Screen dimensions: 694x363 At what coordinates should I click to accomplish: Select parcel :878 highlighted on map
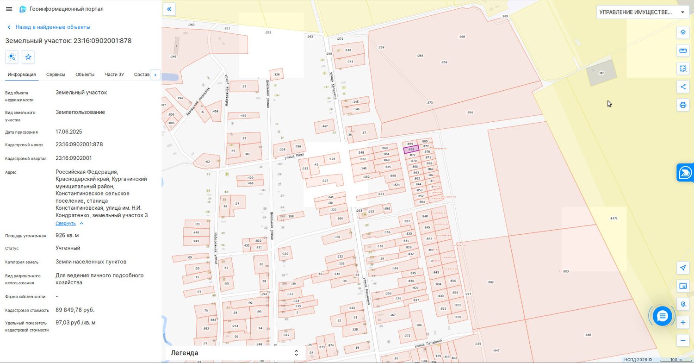(411, 149)
